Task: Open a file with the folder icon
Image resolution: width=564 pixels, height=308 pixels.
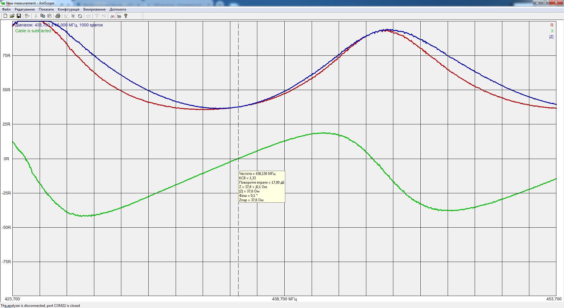Action: [12, 16]
